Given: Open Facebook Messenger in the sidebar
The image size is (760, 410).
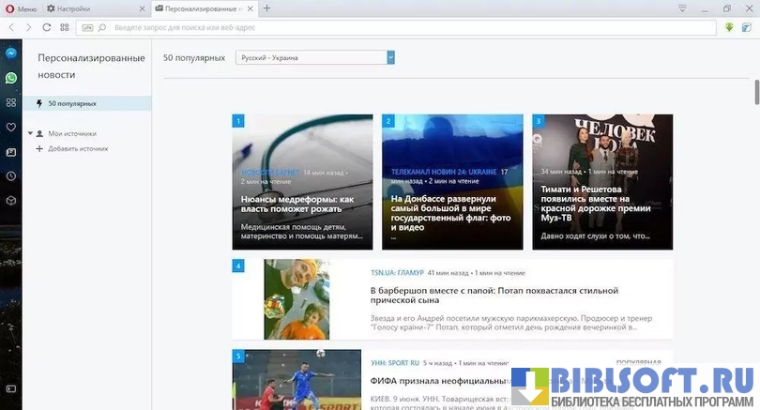Looking at the screenshot, I should (x=10, y=53).
